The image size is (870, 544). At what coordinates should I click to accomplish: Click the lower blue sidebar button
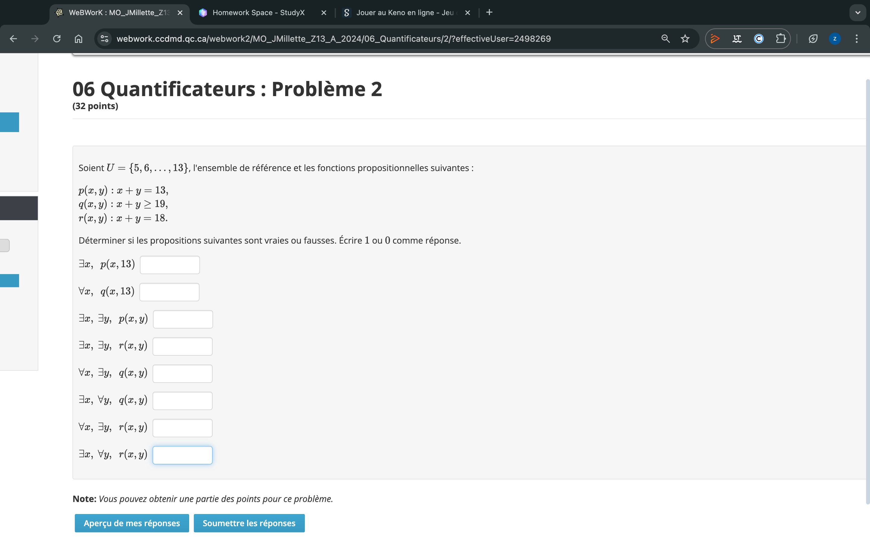pos(9,281)
